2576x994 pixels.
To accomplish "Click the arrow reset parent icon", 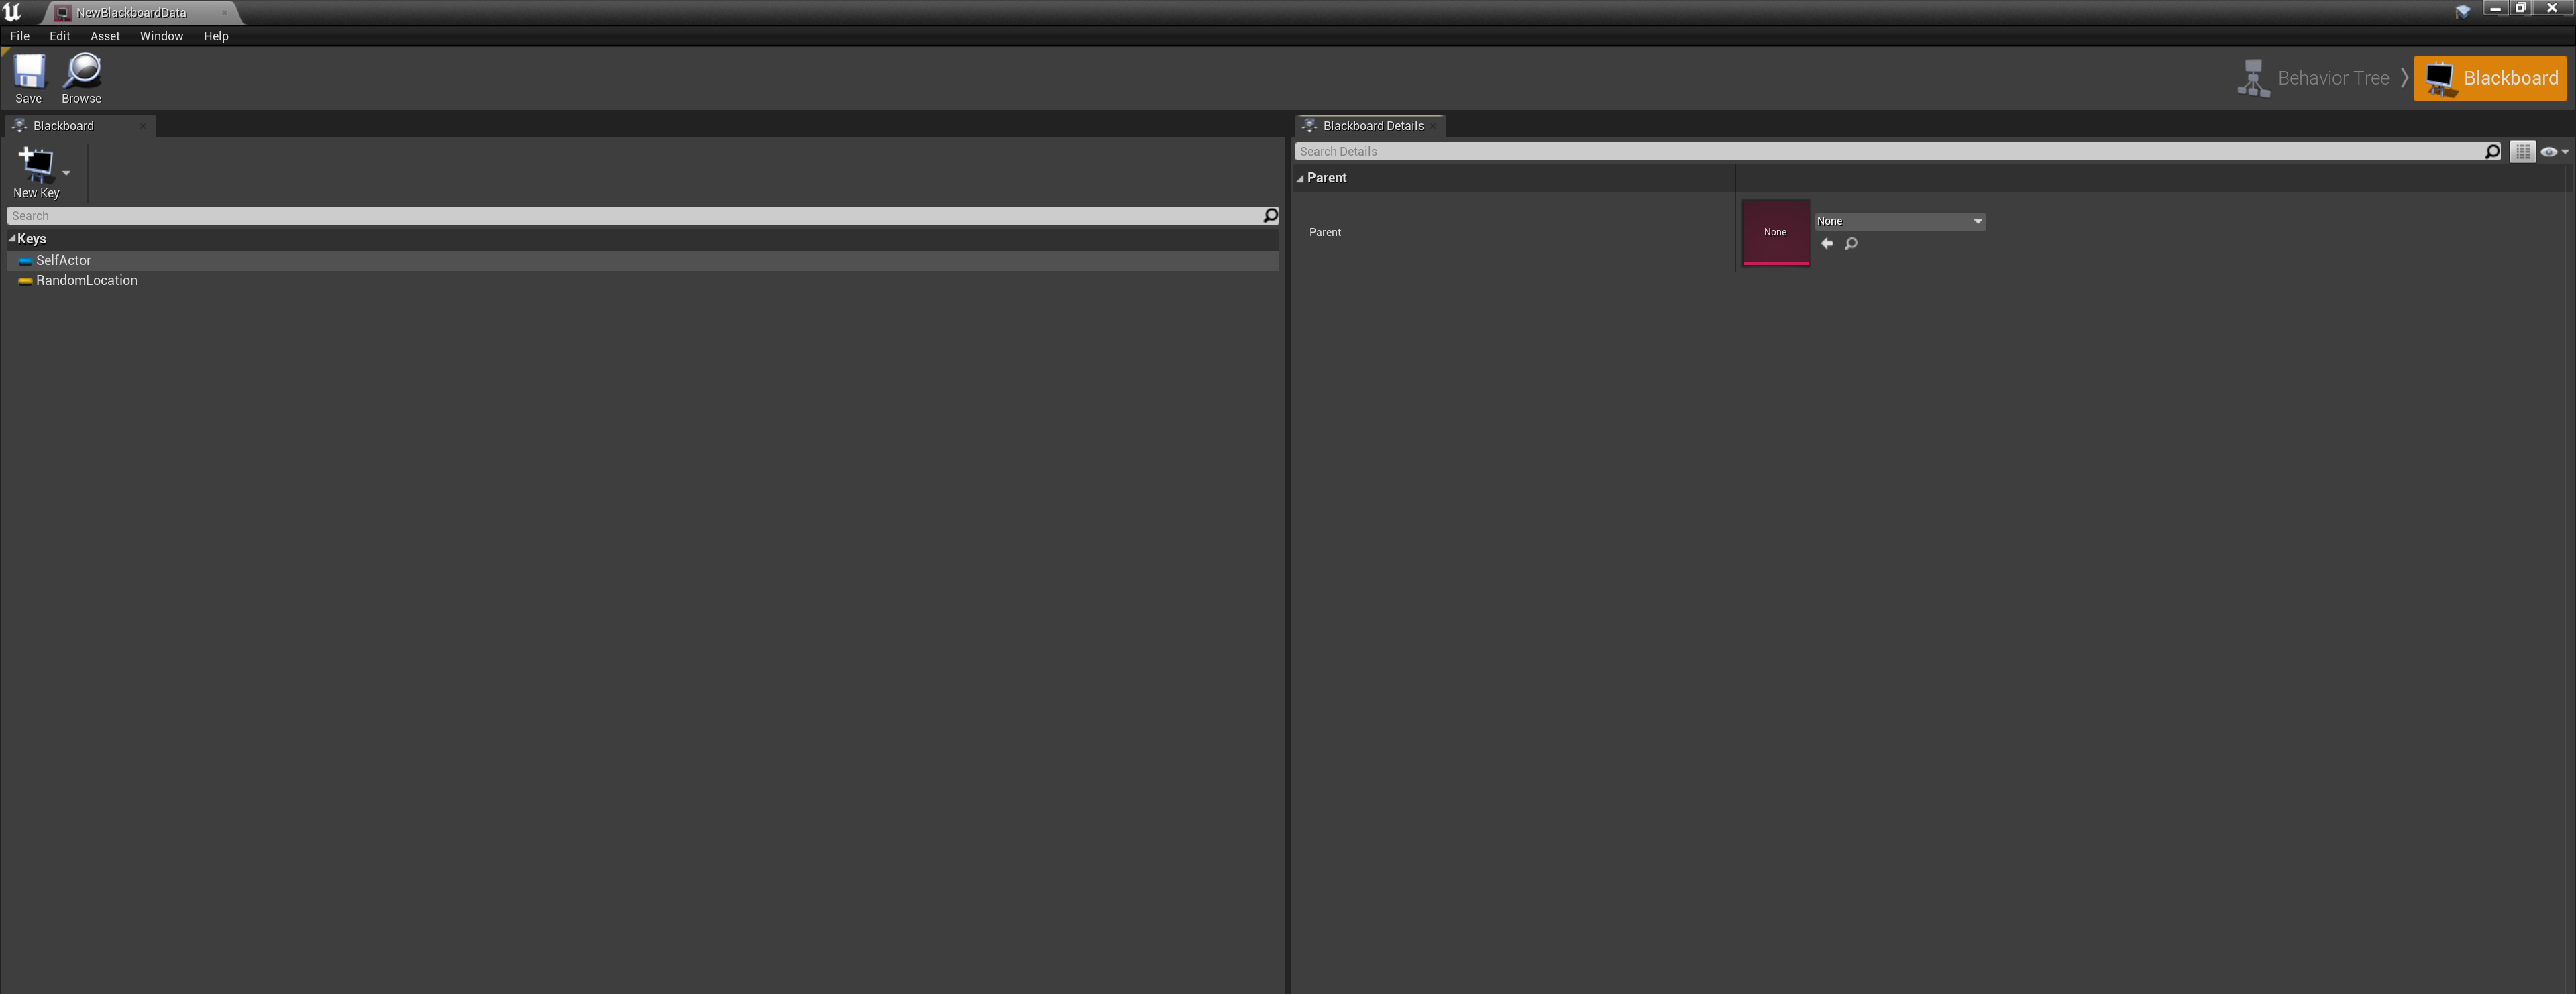I will pyautogui.click(x=1827, y=243).
